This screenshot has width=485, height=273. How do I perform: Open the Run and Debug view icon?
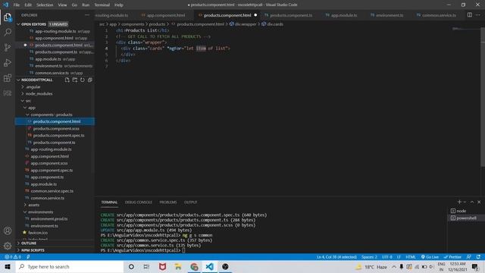point(8,62)
